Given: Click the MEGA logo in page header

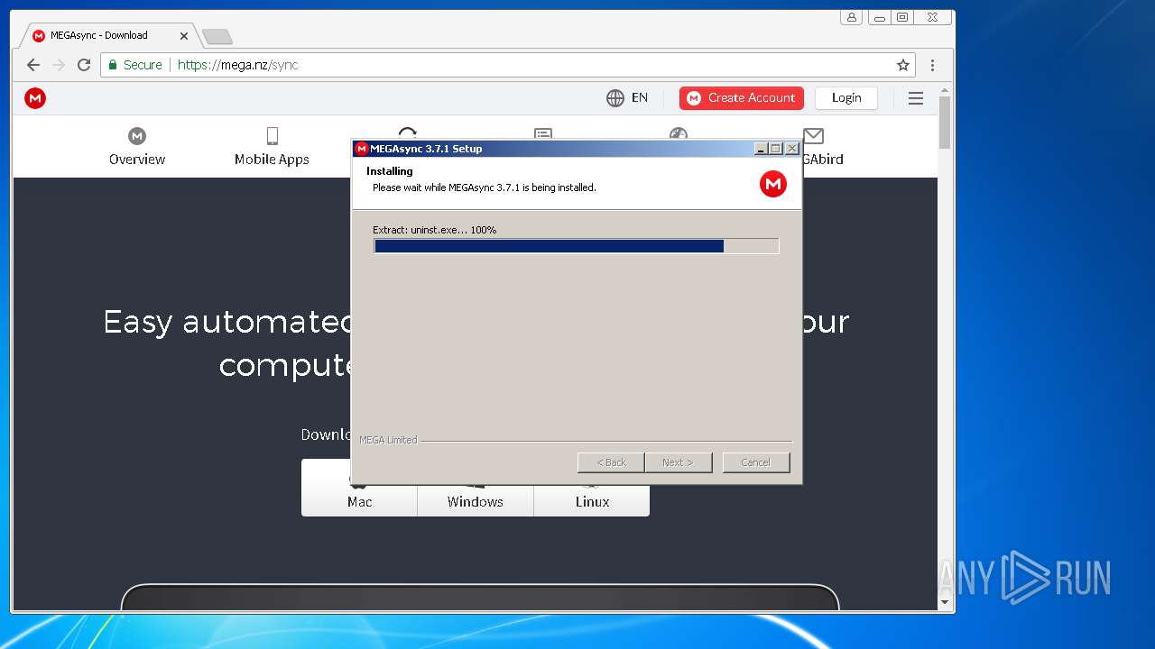Looking at the screenshot, I should click(35, 98).
